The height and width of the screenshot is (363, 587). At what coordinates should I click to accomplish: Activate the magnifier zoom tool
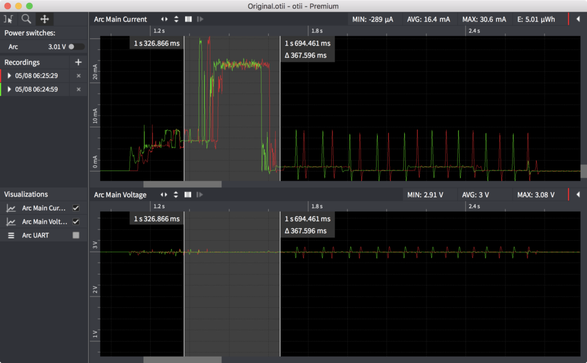pyautogui.click(x=26, y=19)
